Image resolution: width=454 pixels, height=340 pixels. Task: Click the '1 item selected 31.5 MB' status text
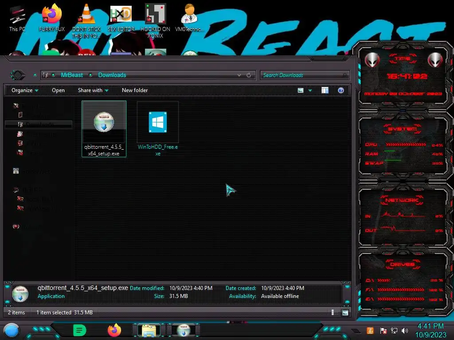point(64,312)
